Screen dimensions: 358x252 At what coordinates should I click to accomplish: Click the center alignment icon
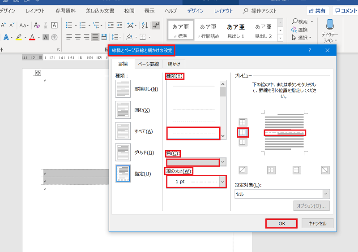tap(77, 37)
